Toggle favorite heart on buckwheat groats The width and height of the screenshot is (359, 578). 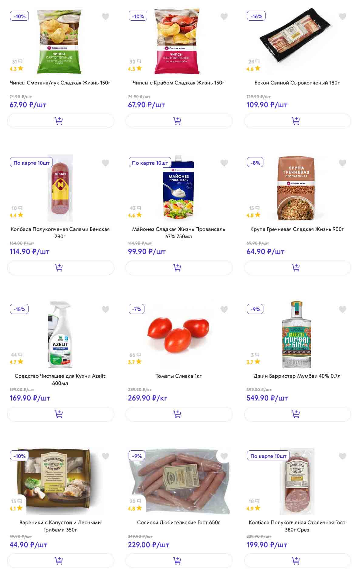[x=342, y=163]
